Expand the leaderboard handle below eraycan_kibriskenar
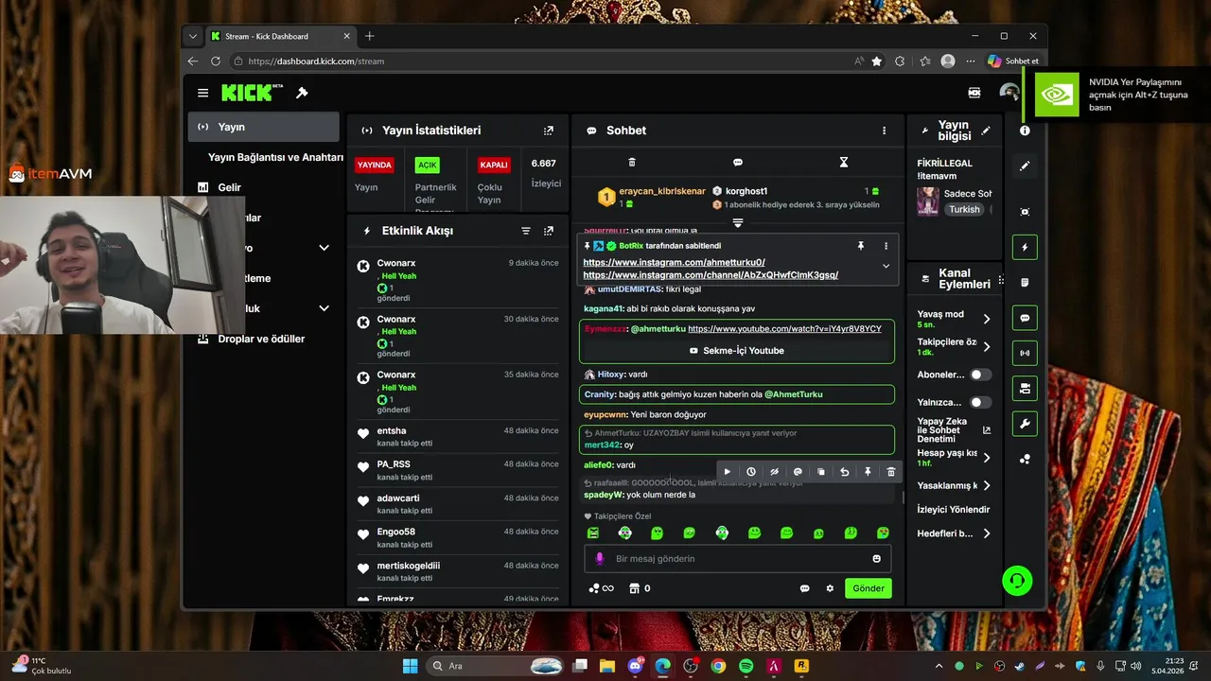The height and width of the screenshot is (681, 1211). [738, 223]
